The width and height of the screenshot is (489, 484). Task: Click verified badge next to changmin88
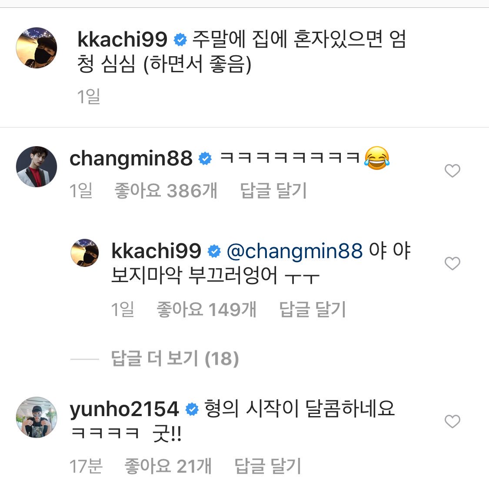pyautogui.click(x=205, y=158)
